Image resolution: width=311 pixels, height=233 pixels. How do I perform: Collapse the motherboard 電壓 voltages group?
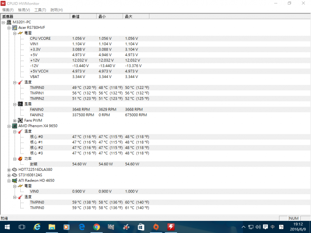pos(15,33)
